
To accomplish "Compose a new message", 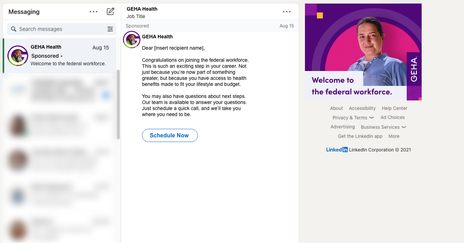I will pyautogui.click(x=110, y=11).
